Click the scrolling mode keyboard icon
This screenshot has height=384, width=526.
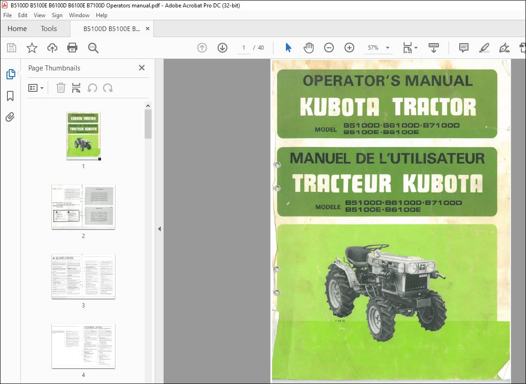pyautogui.click(x=434, y=48)
